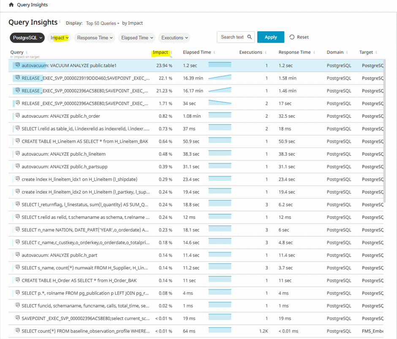
Task: Click PostgreSQL icon beside autovacuum ANALYZE public.h_lineitem
Action: 17,154
